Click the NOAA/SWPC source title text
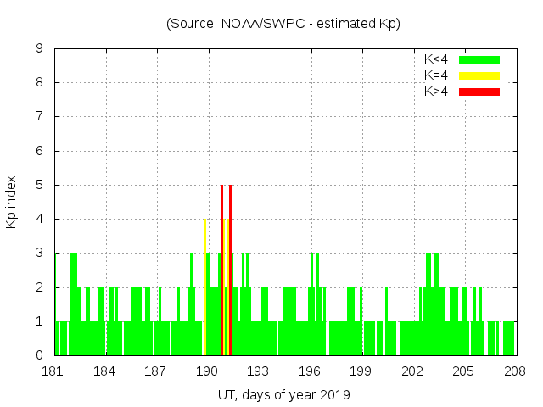This screenshot has width=543, height=407. [283, 24]
